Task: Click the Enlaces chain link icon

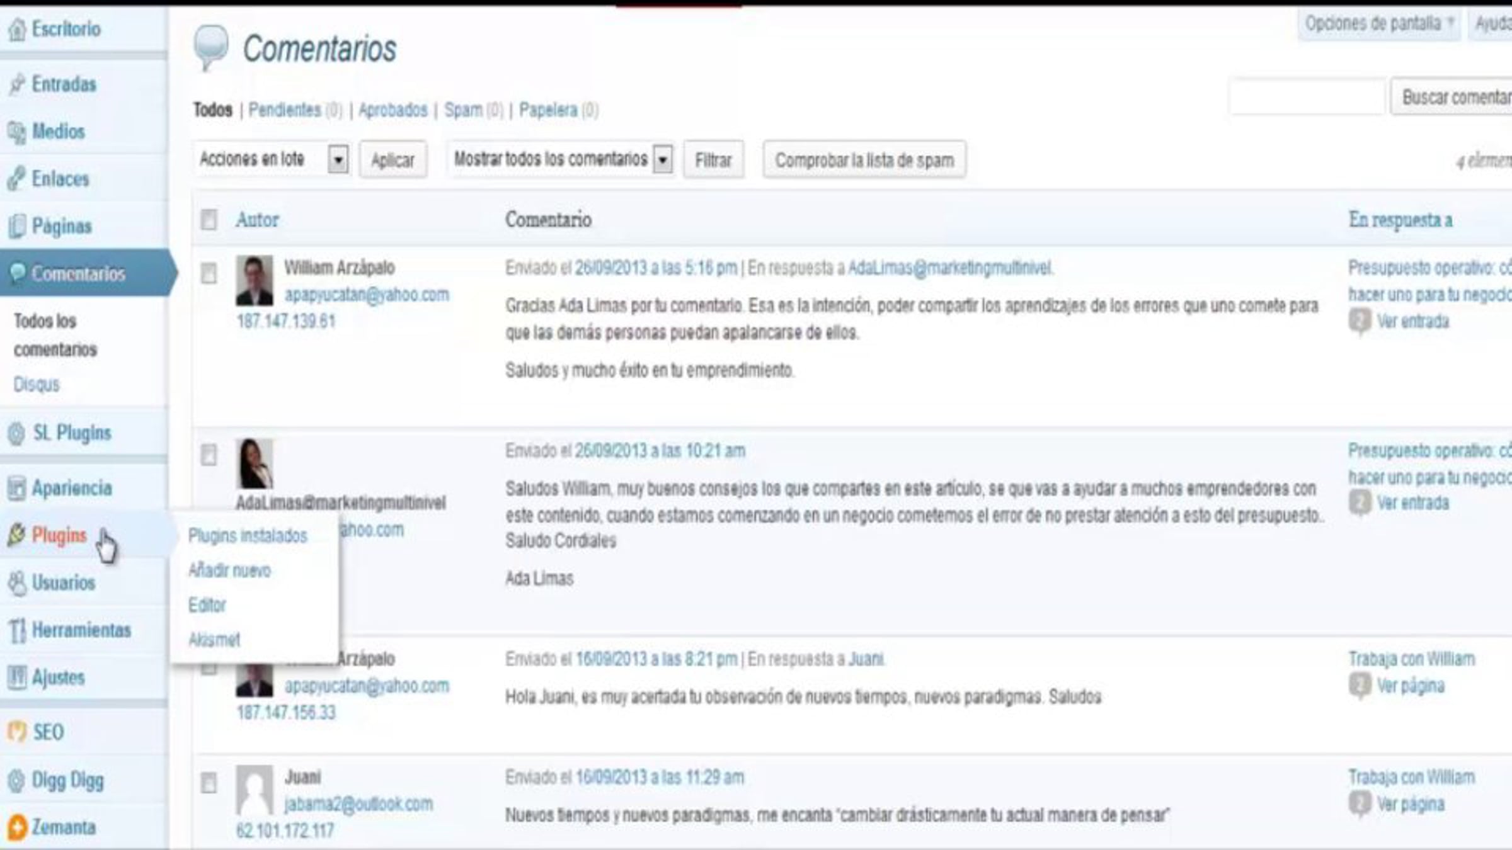Action: [x=17, y=179]
